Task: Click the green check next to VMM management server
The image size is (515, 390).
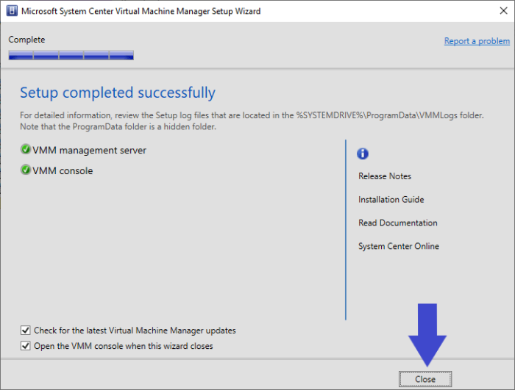Action: tap(25, 150)
